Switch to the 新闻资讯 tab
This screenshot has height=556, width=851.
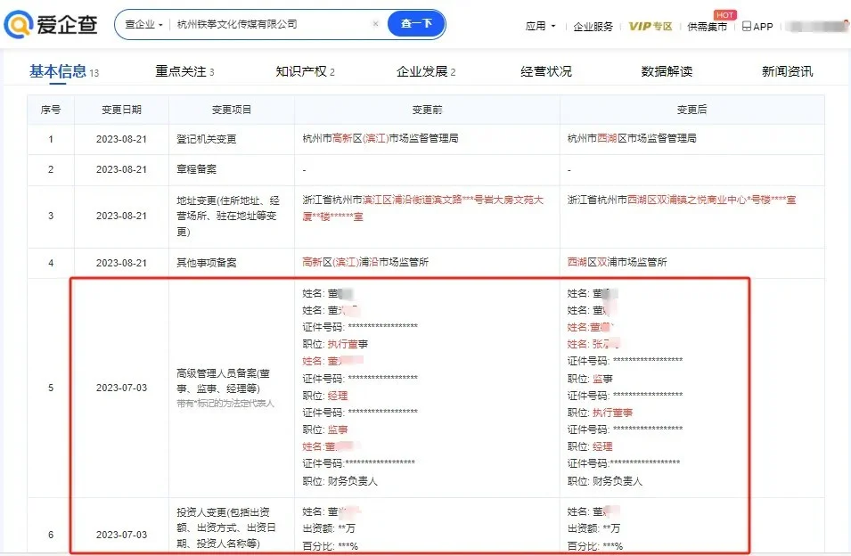coord(787,71)
